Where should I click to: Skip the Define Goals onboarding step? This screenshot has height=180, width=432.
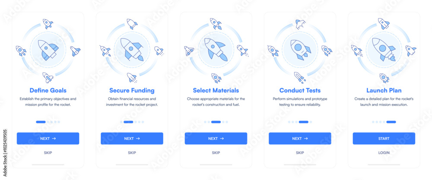tap(48, 153)
